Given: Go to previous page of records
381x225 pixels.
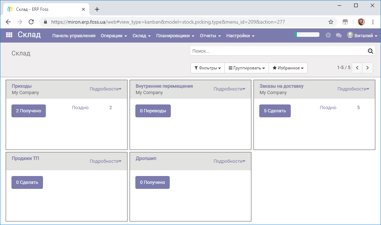Looking at the screenshot, I should (357, 68).
